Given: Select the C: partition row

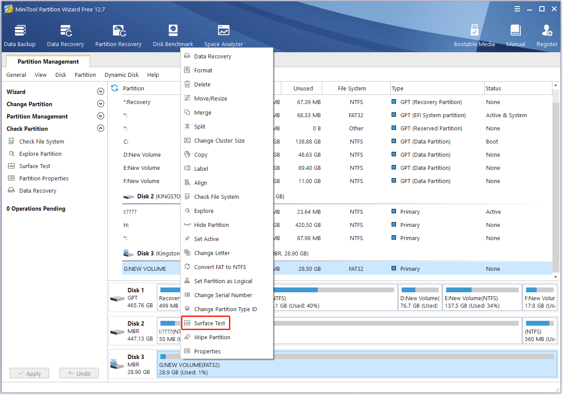Looking at the screenshot, I should (337, 141).
